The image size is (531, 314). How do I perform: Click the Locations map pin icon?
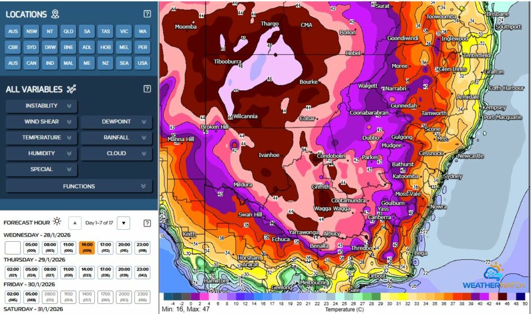55,14
